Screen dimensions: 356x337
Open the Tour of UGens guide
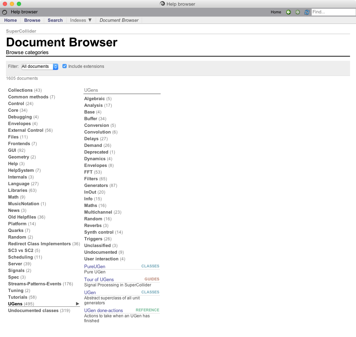(99, 279)
